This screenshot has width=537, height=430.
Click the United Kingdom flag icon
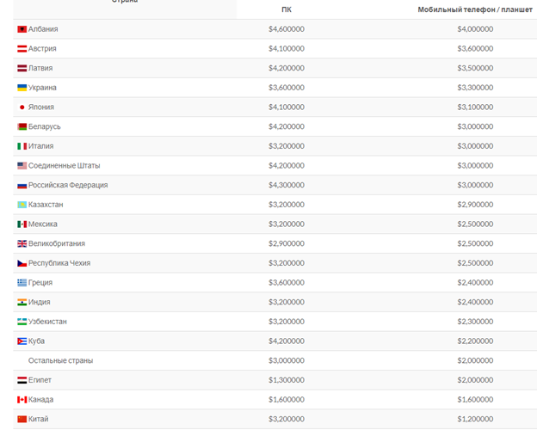click(22, 244)
